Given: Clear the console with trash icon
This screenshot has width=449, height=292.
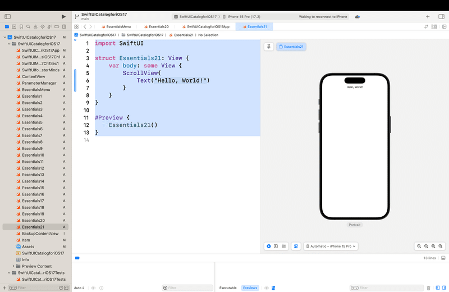Looking at the screenshot, I should pyautogui.click(x=429, y=288).
